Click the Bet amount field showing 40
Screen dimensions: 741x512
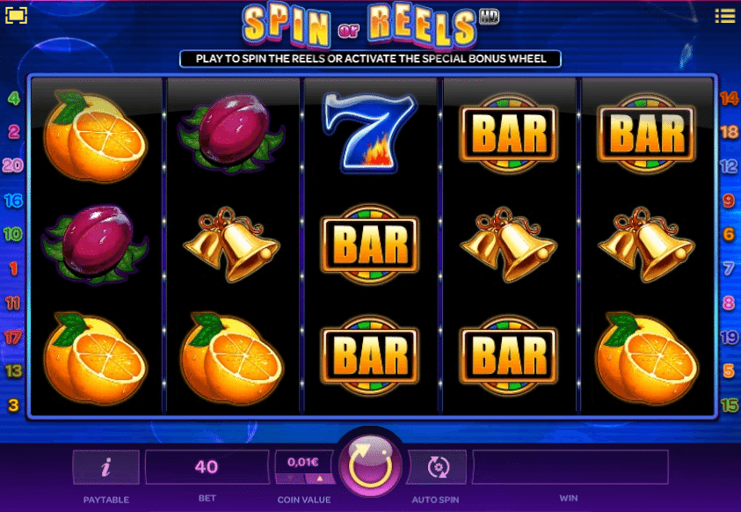coord(207,467)
